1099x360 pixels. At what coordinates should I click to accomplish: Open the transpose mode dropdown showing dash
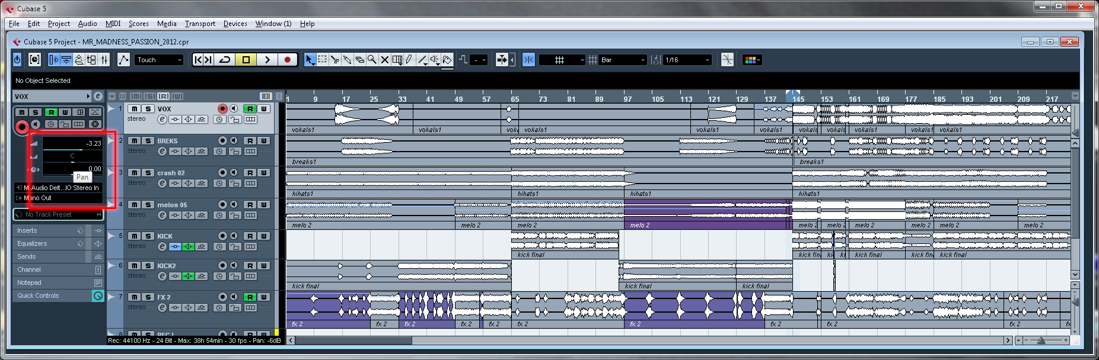click(479, 60)
